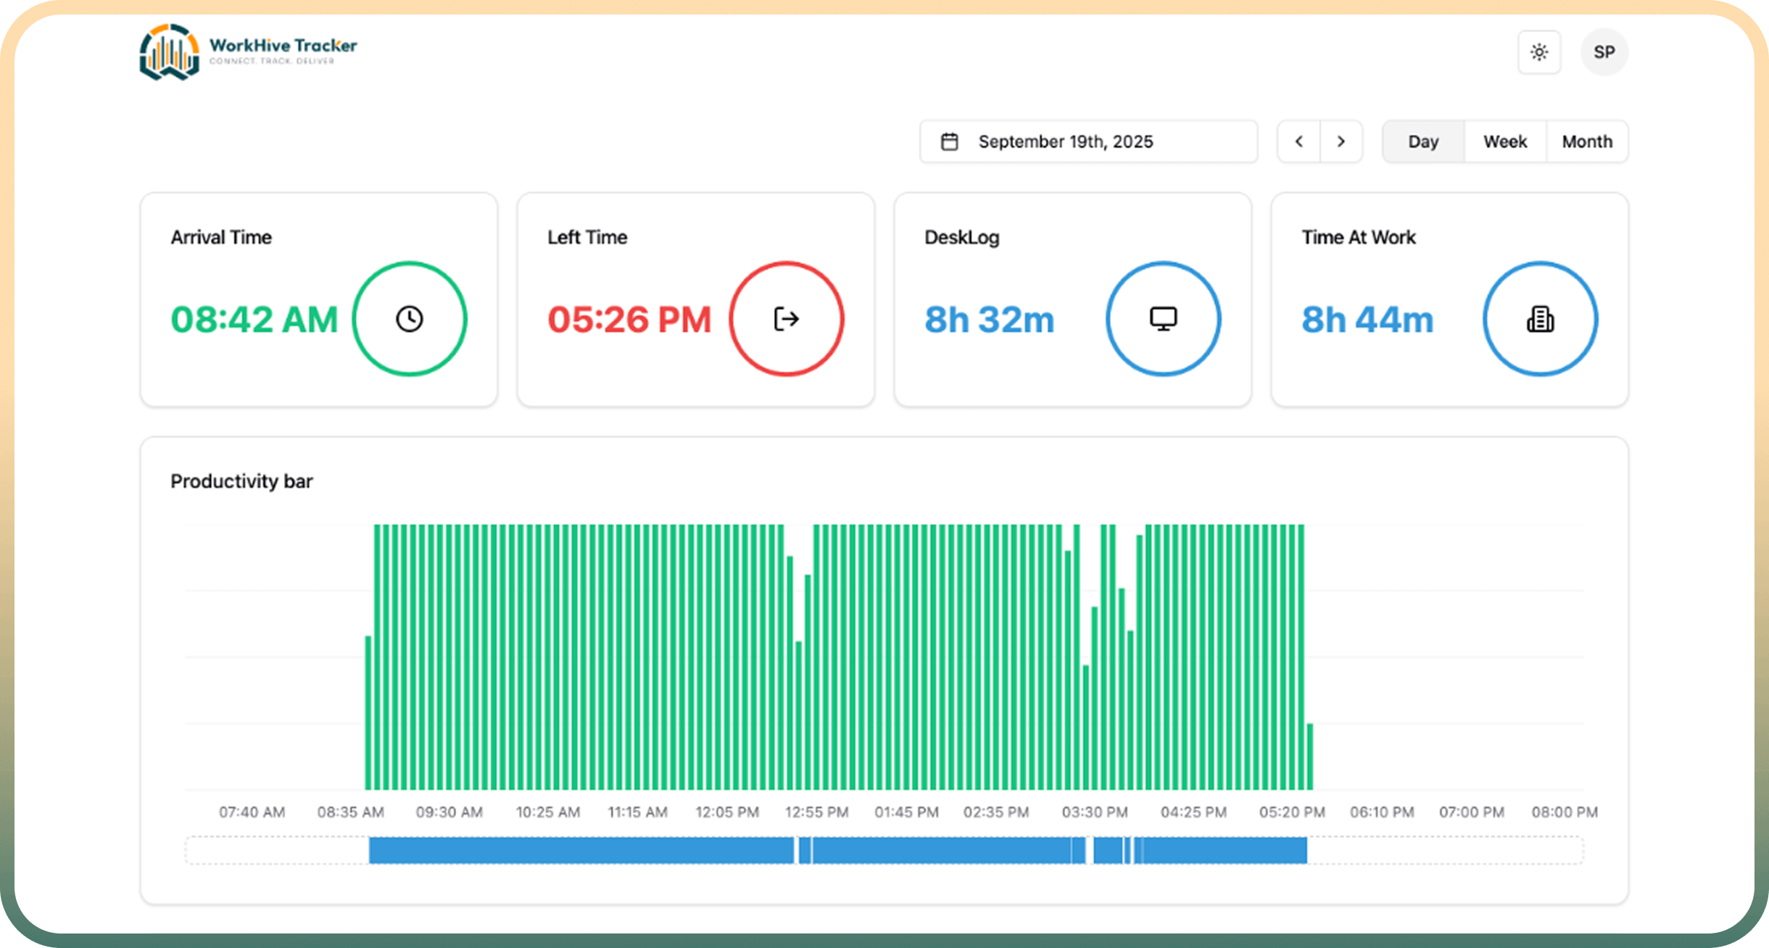Screen dimensions: 1769x948
Task: Click the 02:35 PM axis label
Action: [996, 812]
